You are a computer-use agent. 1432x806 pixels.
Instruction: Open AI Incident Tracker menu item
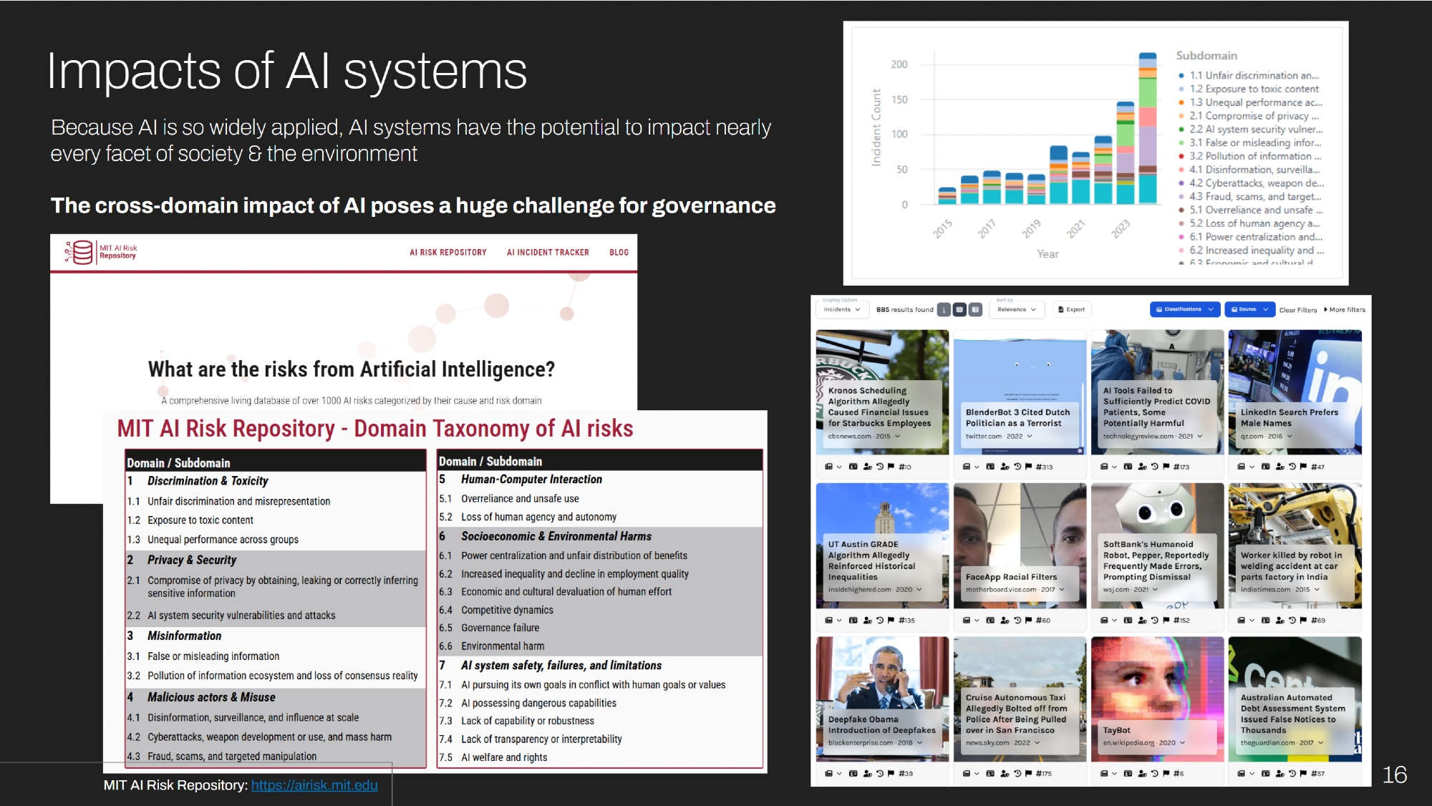tap(548, 253)
